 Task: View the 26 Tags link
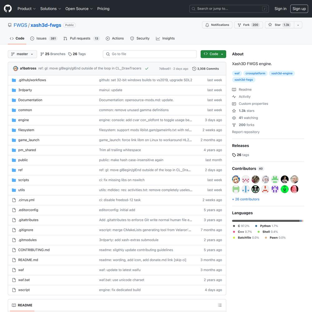tap(77, 54)
